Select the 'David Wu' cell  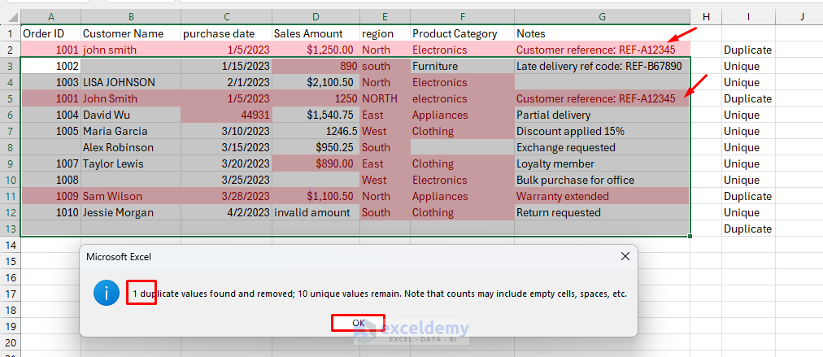click(131, 115)
